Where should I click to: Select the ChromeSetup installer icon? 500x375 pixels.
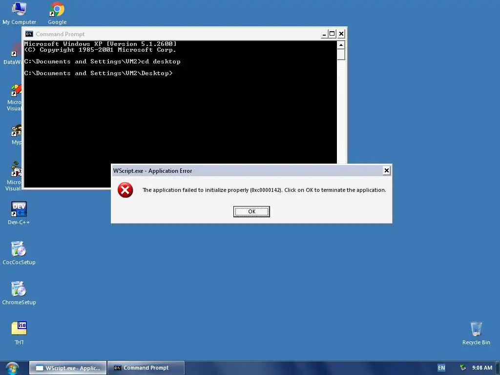(x=19, y=293)
